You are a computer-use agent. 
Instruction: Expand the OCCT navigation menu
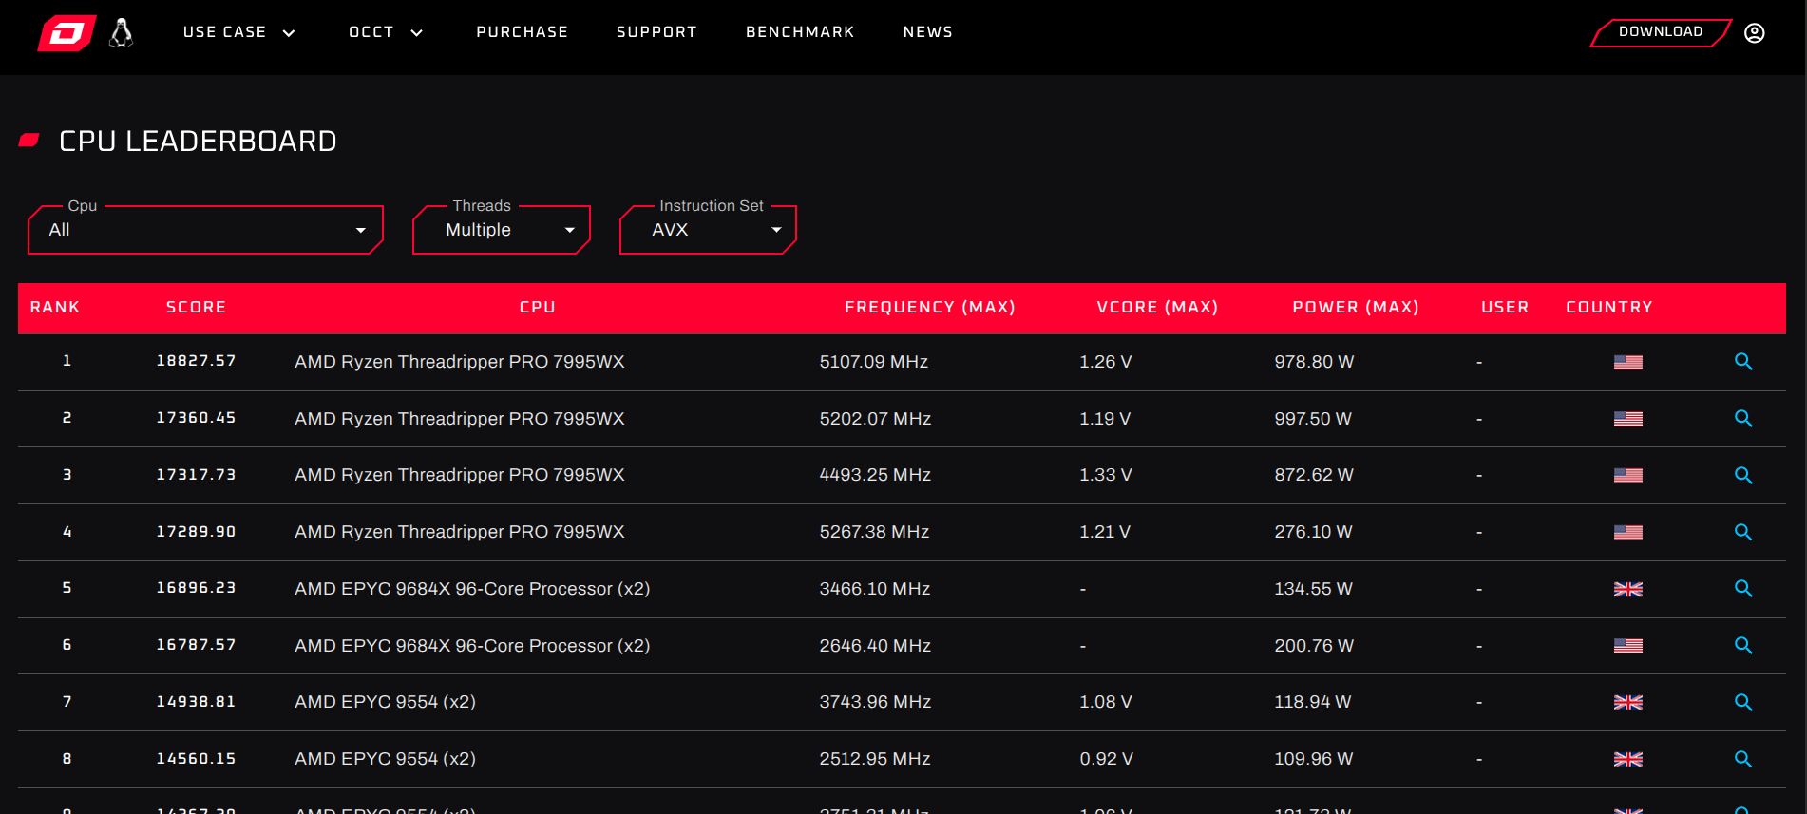(x=386, y=32)
